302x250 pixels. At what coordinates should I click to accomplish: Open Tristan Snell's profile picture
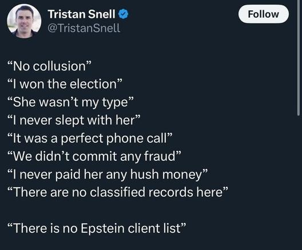[x=24, y=21]
